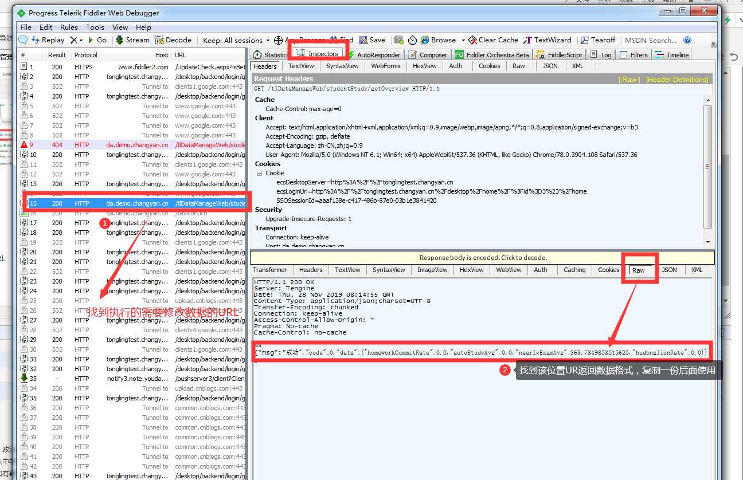The image size is (743, 480).
Task: Select session 9 with 404 error
Action: pyautogui.click(x=133, y=145)
